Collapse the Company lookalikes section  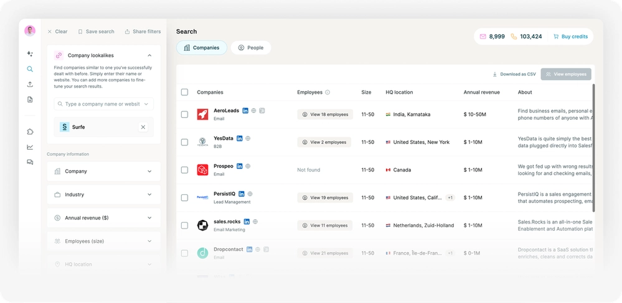click(x=149, y=55)
